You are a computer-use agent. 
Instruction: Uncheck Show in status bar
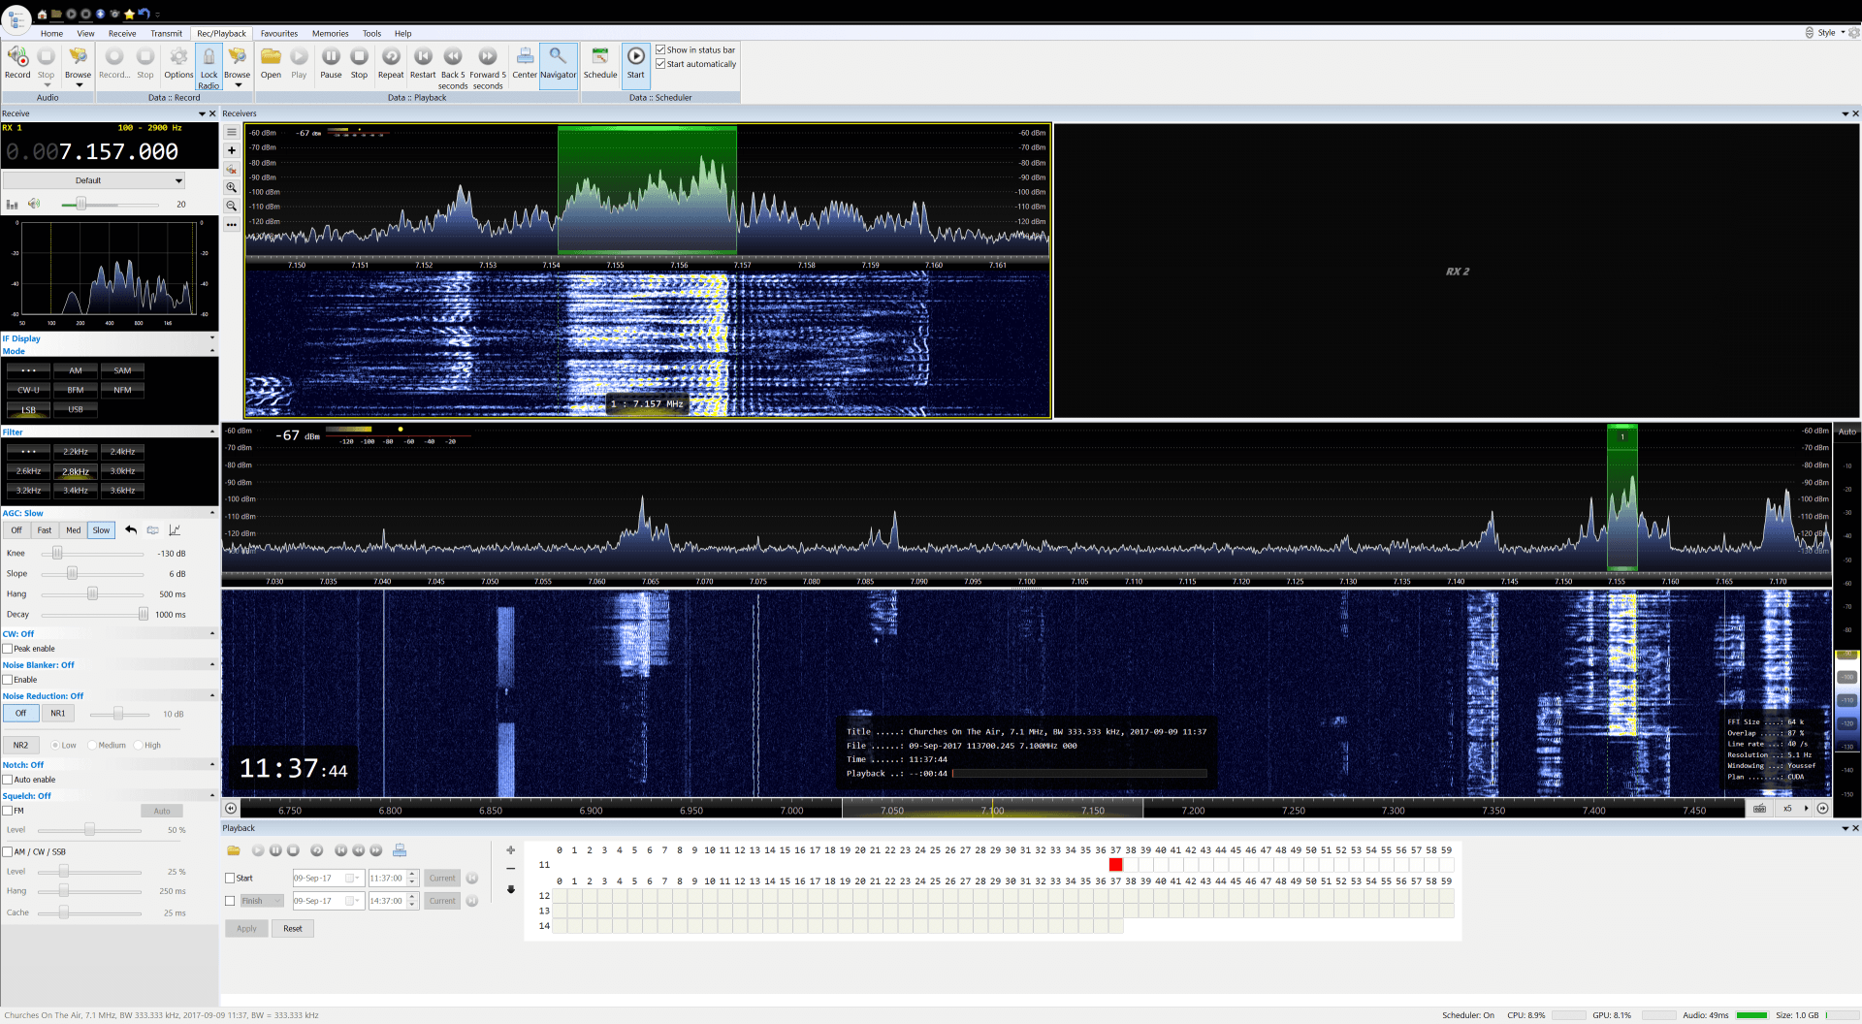pyautogui.click(x=660, y=49)
